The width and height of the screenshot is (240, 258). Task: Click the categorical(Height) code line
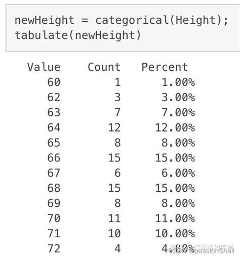pos(122,20)
